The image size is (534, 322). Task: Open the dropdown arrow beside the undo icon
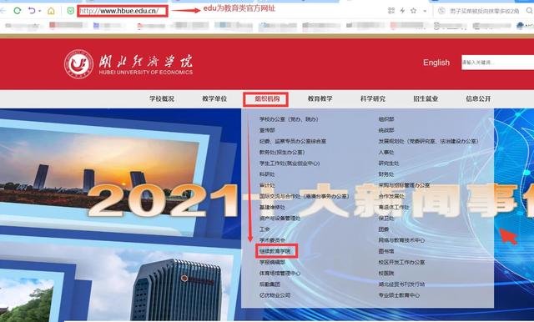pyautogui.click(x=40, y=11)
